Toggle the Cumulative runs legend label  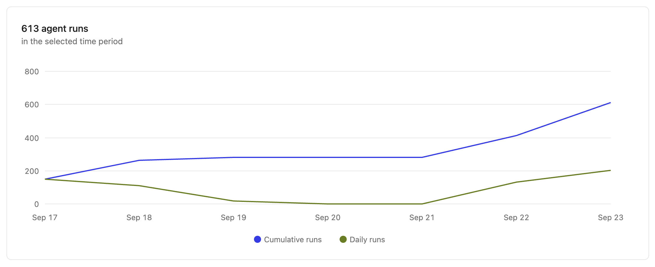293,240
